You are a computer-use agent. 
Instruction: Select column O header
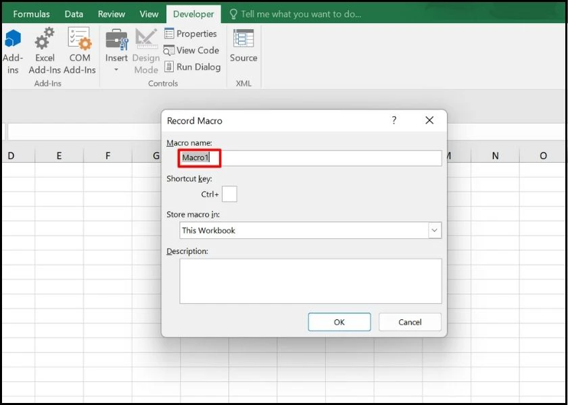pyautogui.click(x=543, y=155)
